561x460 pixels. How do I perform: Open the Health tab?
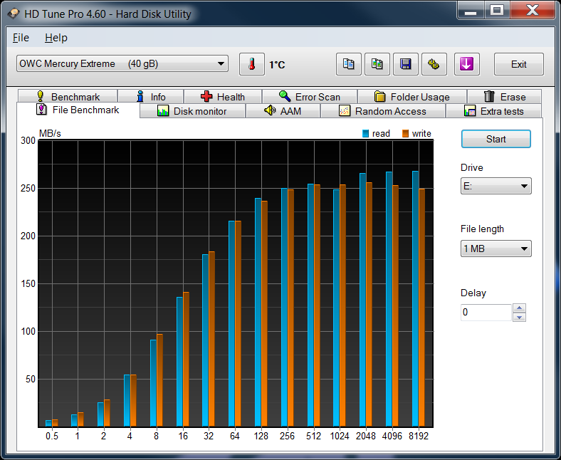(x=222, y=97)
